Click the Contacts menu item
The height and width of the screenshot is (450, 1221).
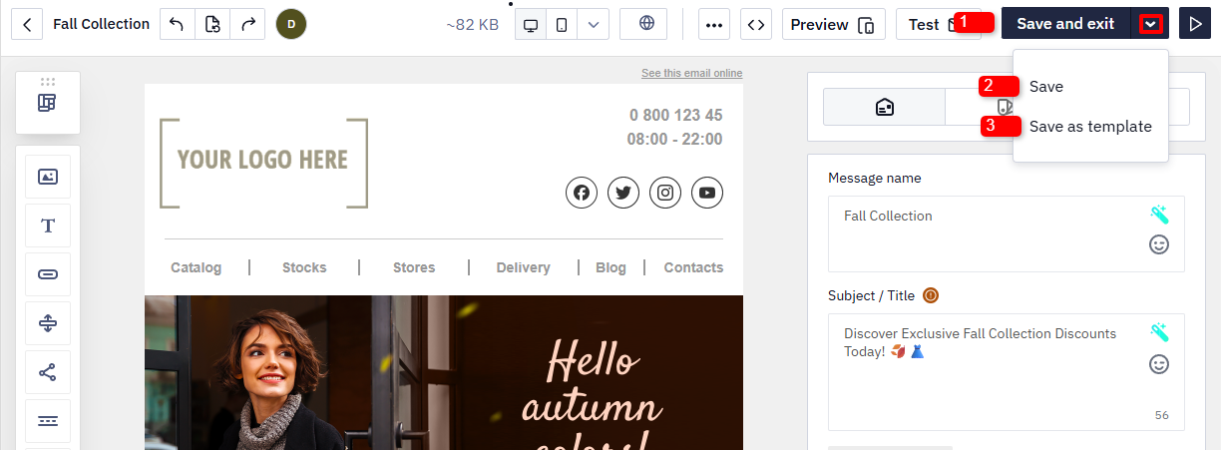tap(693, 267)
